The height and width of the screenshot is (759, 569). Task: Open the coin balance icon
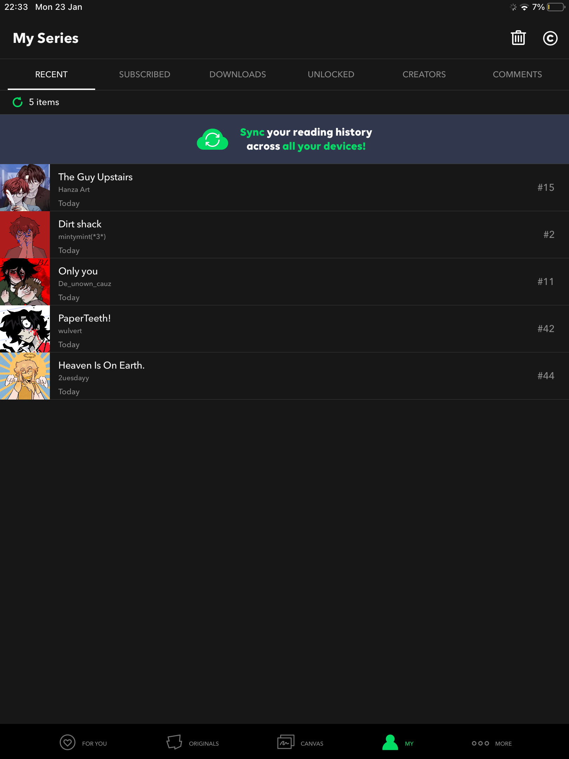550,38
